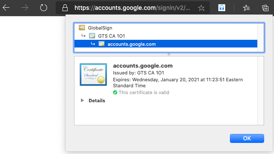Click 'Issued by: GTS CA 1O1' text
Image resolution: width=274 pixels, height=154 pixels.
138,73
